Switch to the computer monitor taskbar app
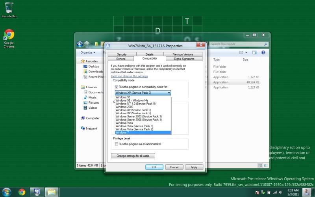 [37, 192]
